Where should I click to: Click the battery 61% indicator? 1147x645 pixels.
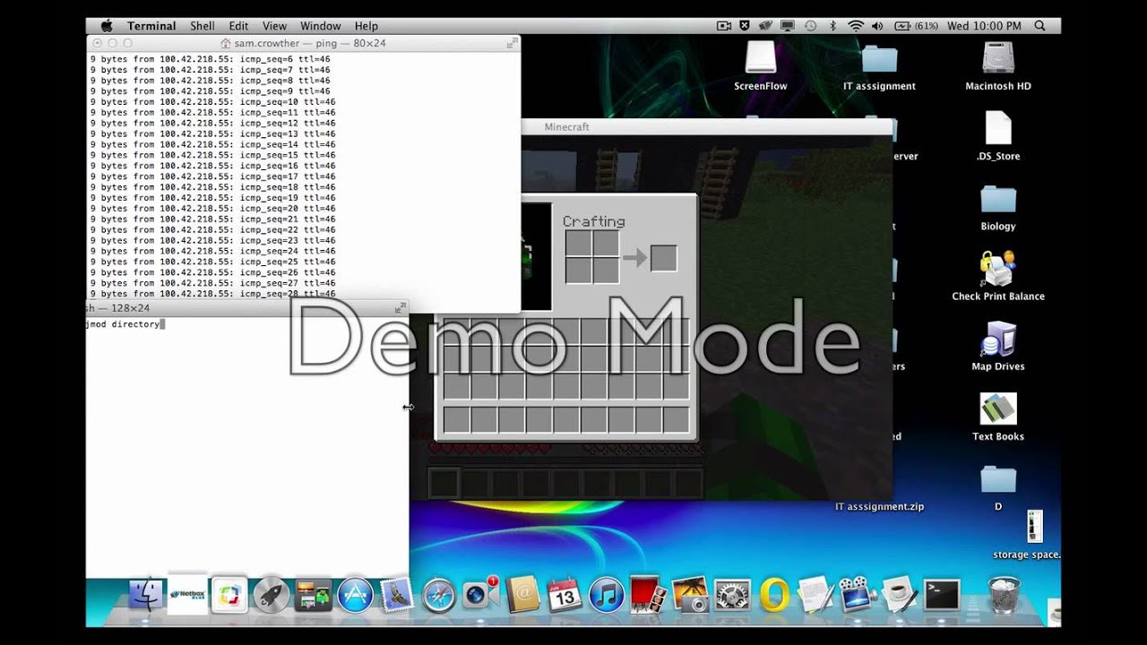pos(915,26)
